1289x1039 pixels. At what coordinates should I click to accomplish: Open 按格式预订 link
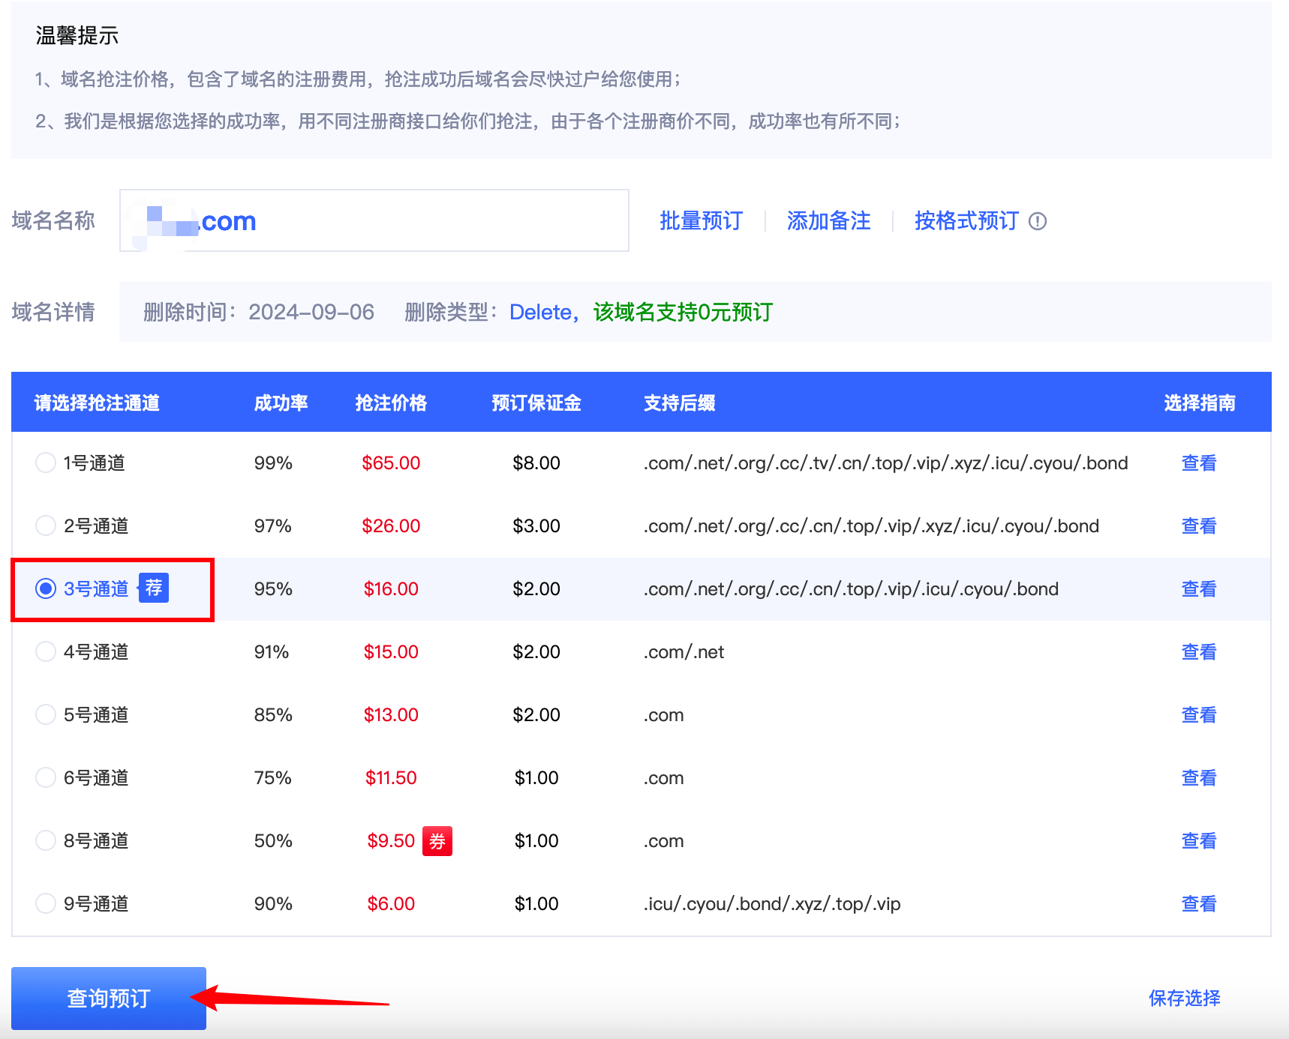966,221
